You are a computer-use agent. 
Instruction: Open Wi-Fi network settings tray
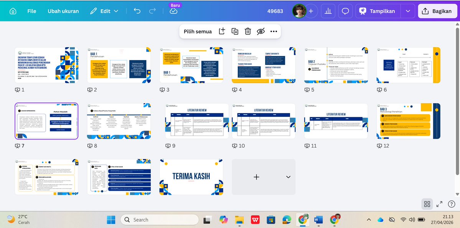point(403,220)
